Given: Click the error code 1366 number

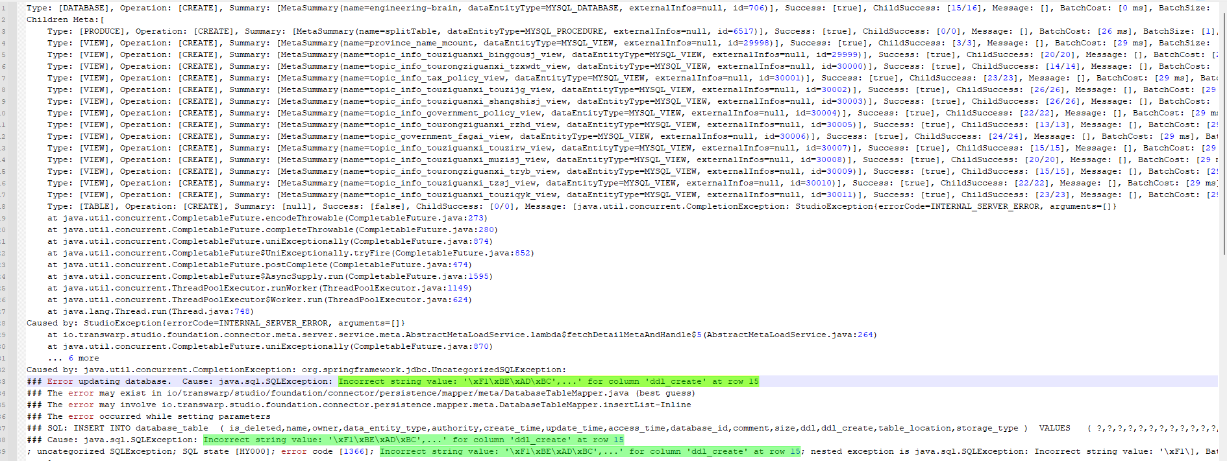Looking at the screenshot, I should (356, 451).
